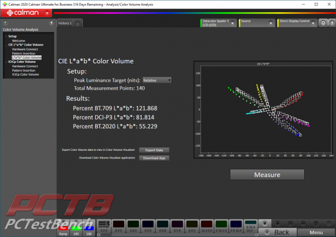The width and height of the screenshot is (336, 237).
Task: Switch to the History 1 tab
Action: (65, 23)
